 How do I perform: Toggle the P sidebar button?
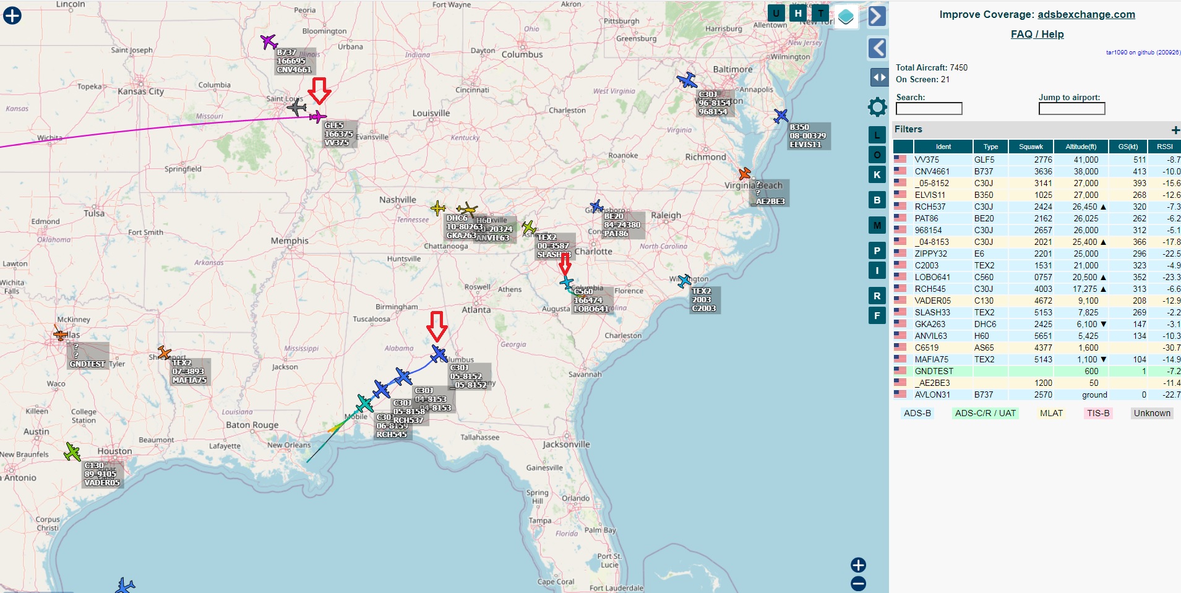pos(877,250)
